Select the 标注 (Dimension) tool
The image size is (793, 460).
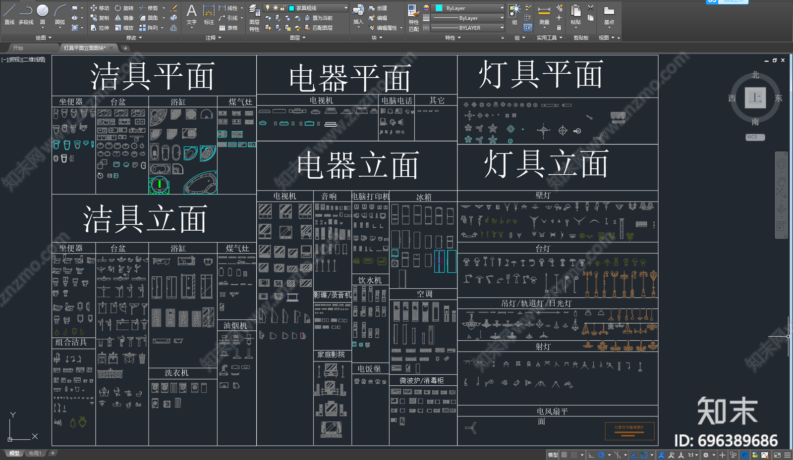click(209, 15)
